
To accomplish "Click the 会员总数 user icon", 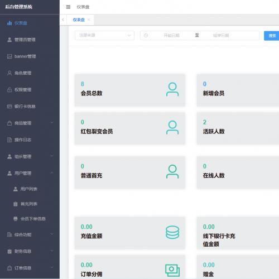I will (172, 89).
